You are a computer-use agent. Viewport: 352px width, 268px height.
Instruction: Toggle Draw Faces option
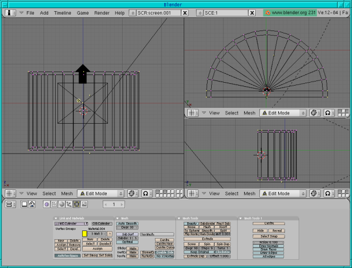pos(269,249)
